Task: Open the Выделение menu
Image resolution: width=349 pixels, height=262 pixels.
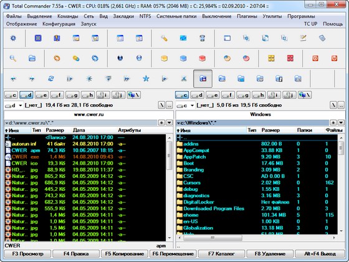Action: click(x=39, y=16)
